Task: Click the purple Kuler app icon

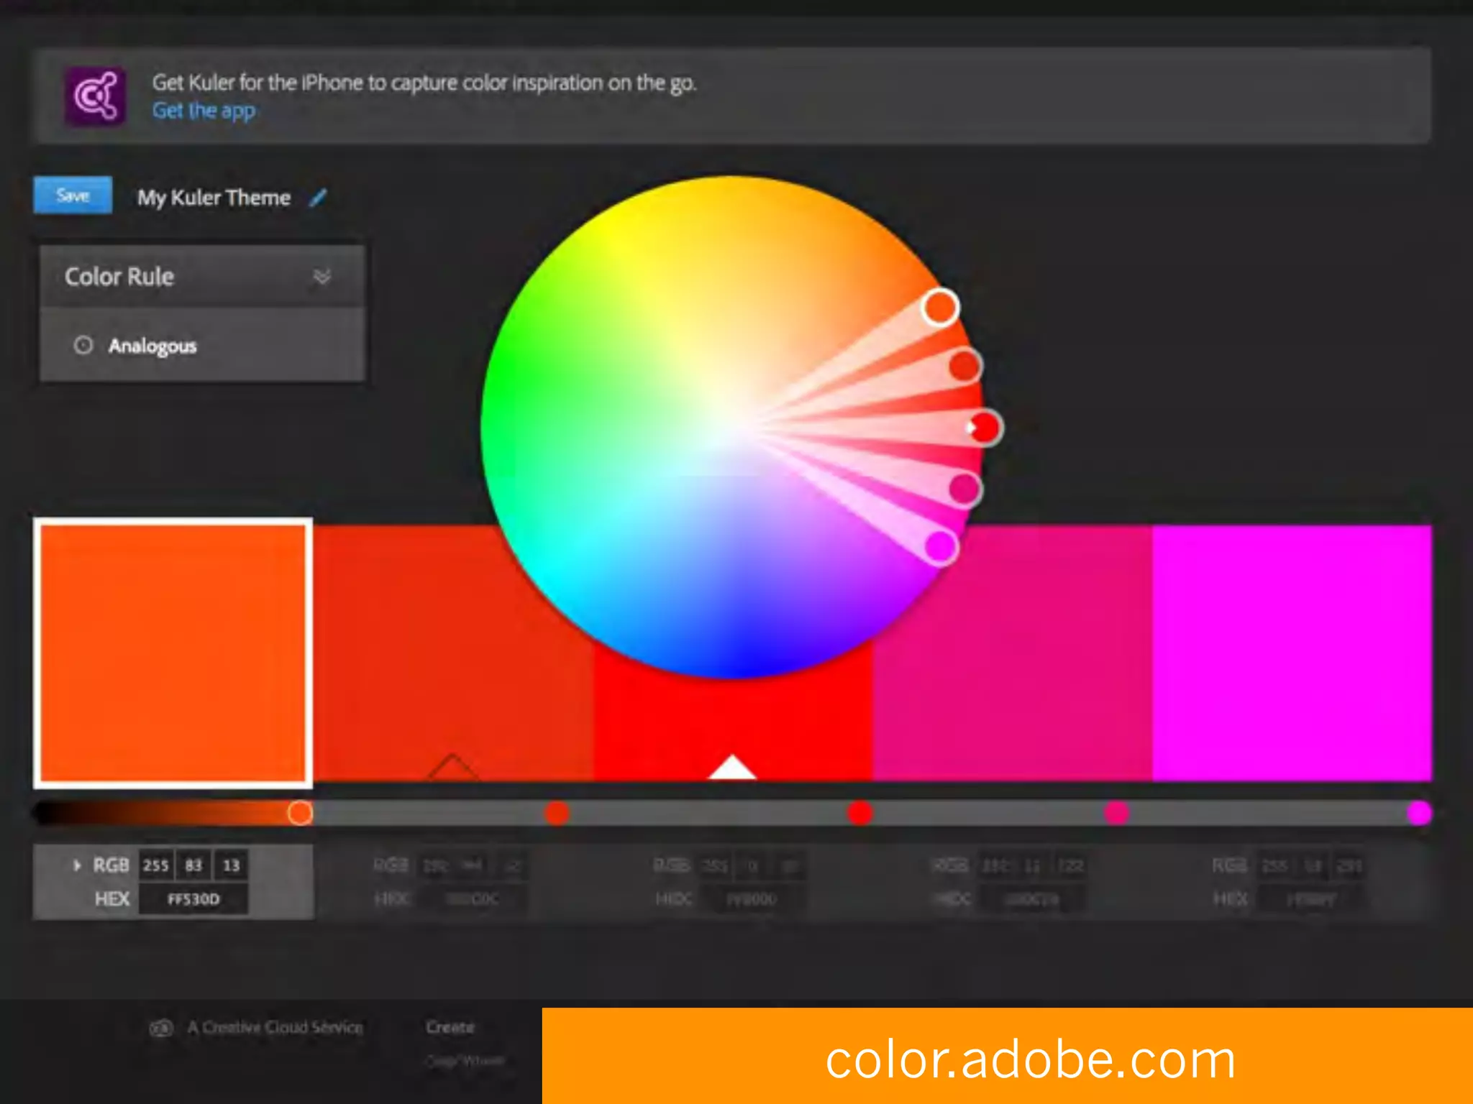Action: tap(96, 96)
